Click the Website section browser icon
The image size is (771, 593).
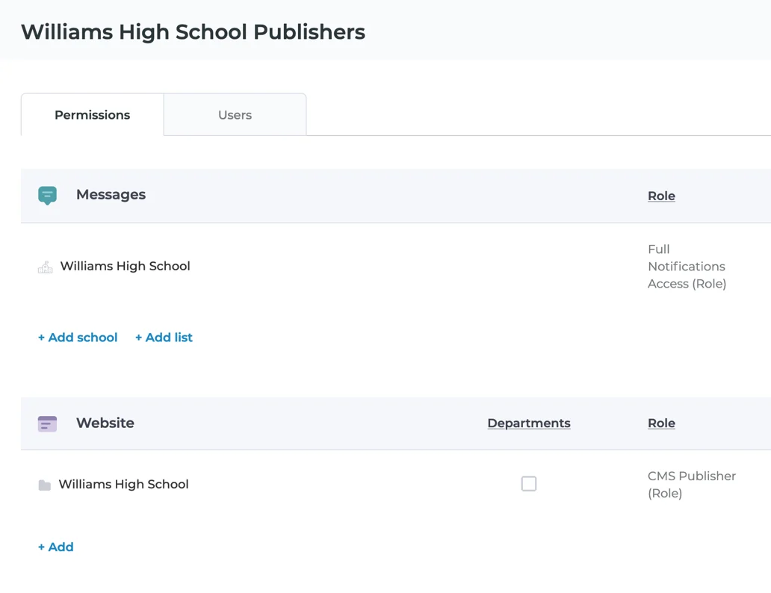click(x=47, y=423)
